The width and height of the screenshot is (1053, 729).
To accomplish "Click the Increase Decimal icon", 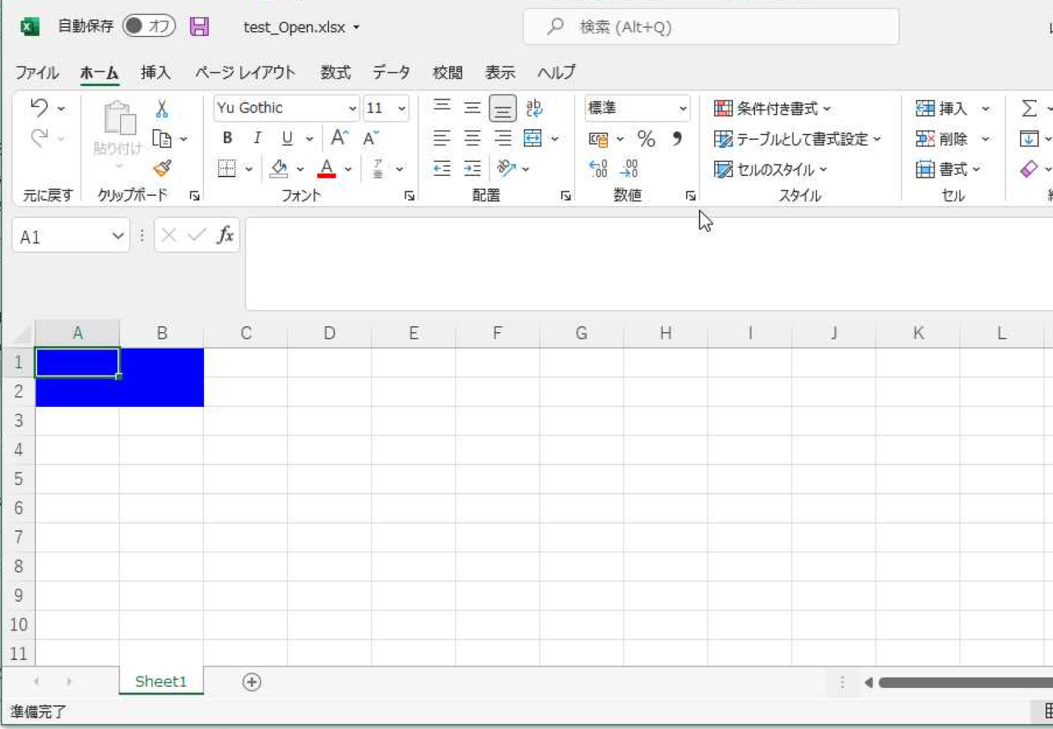I will (599, 168).
